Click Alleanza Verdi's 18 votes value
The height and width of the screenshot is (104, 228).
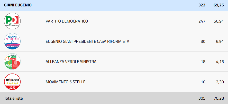coord(203,61)
